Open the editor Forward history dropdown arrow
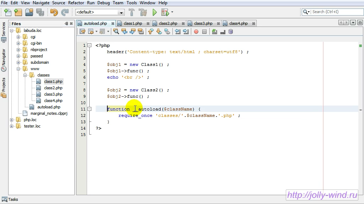 (108, 32)
